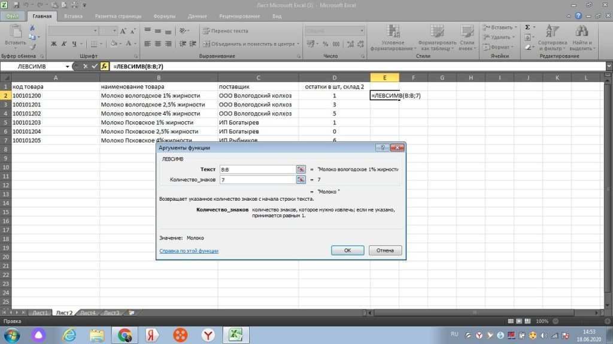Open the Справка по этой функции link
This screenshot has width=613, height=344.
click(x=189, y=251)
